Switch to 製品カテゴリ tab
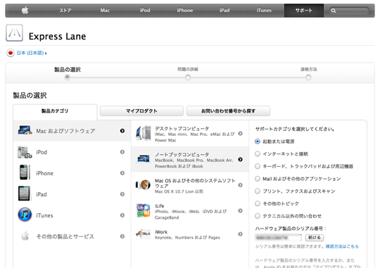This screenshot has width=380, height=268. [55, 111]
